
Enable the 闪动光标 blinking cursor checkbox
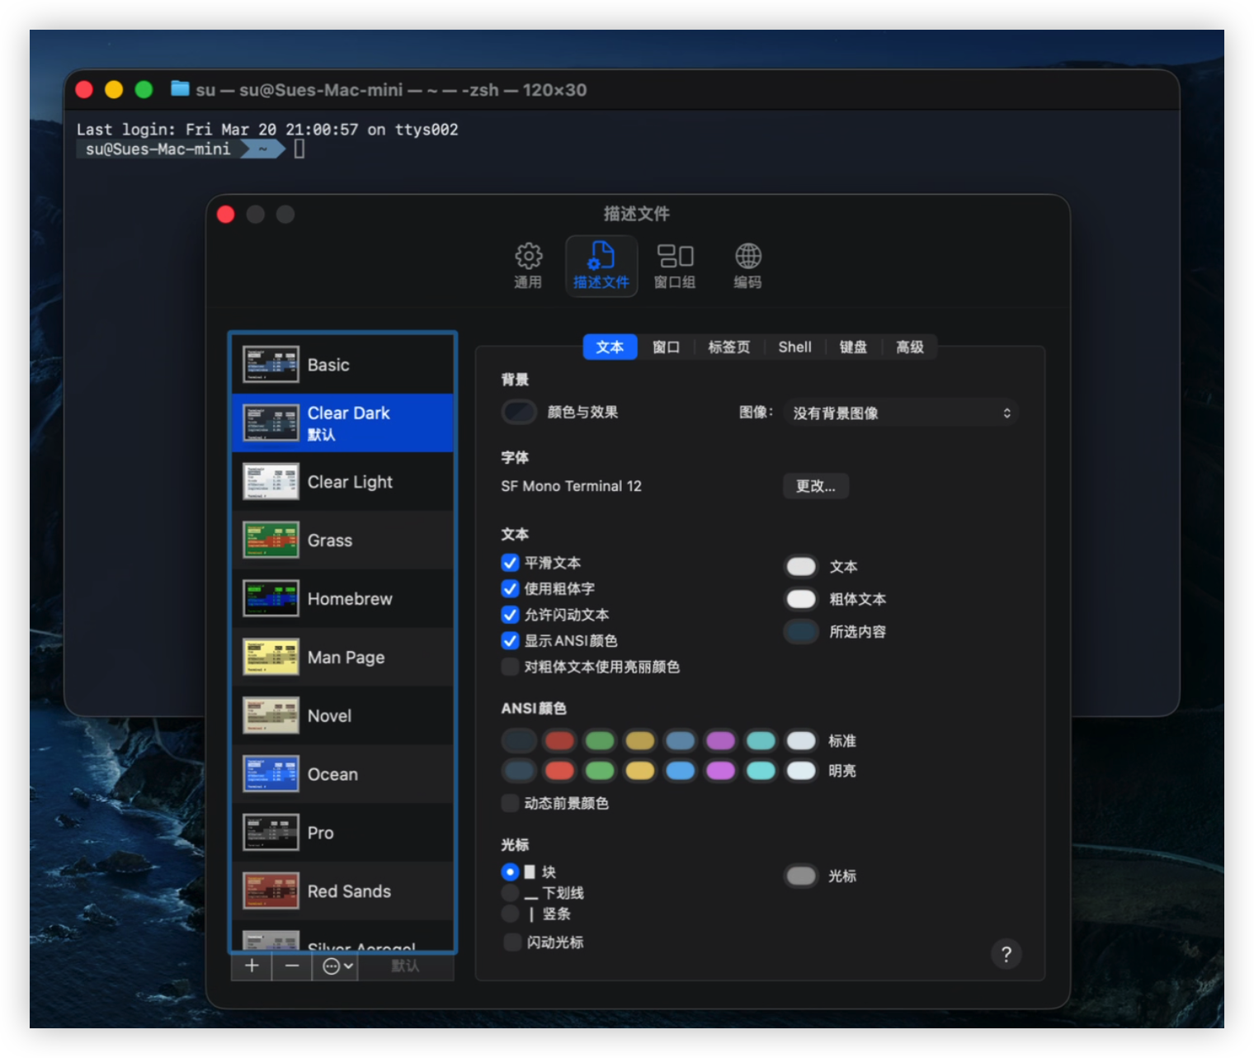point(512,942)
